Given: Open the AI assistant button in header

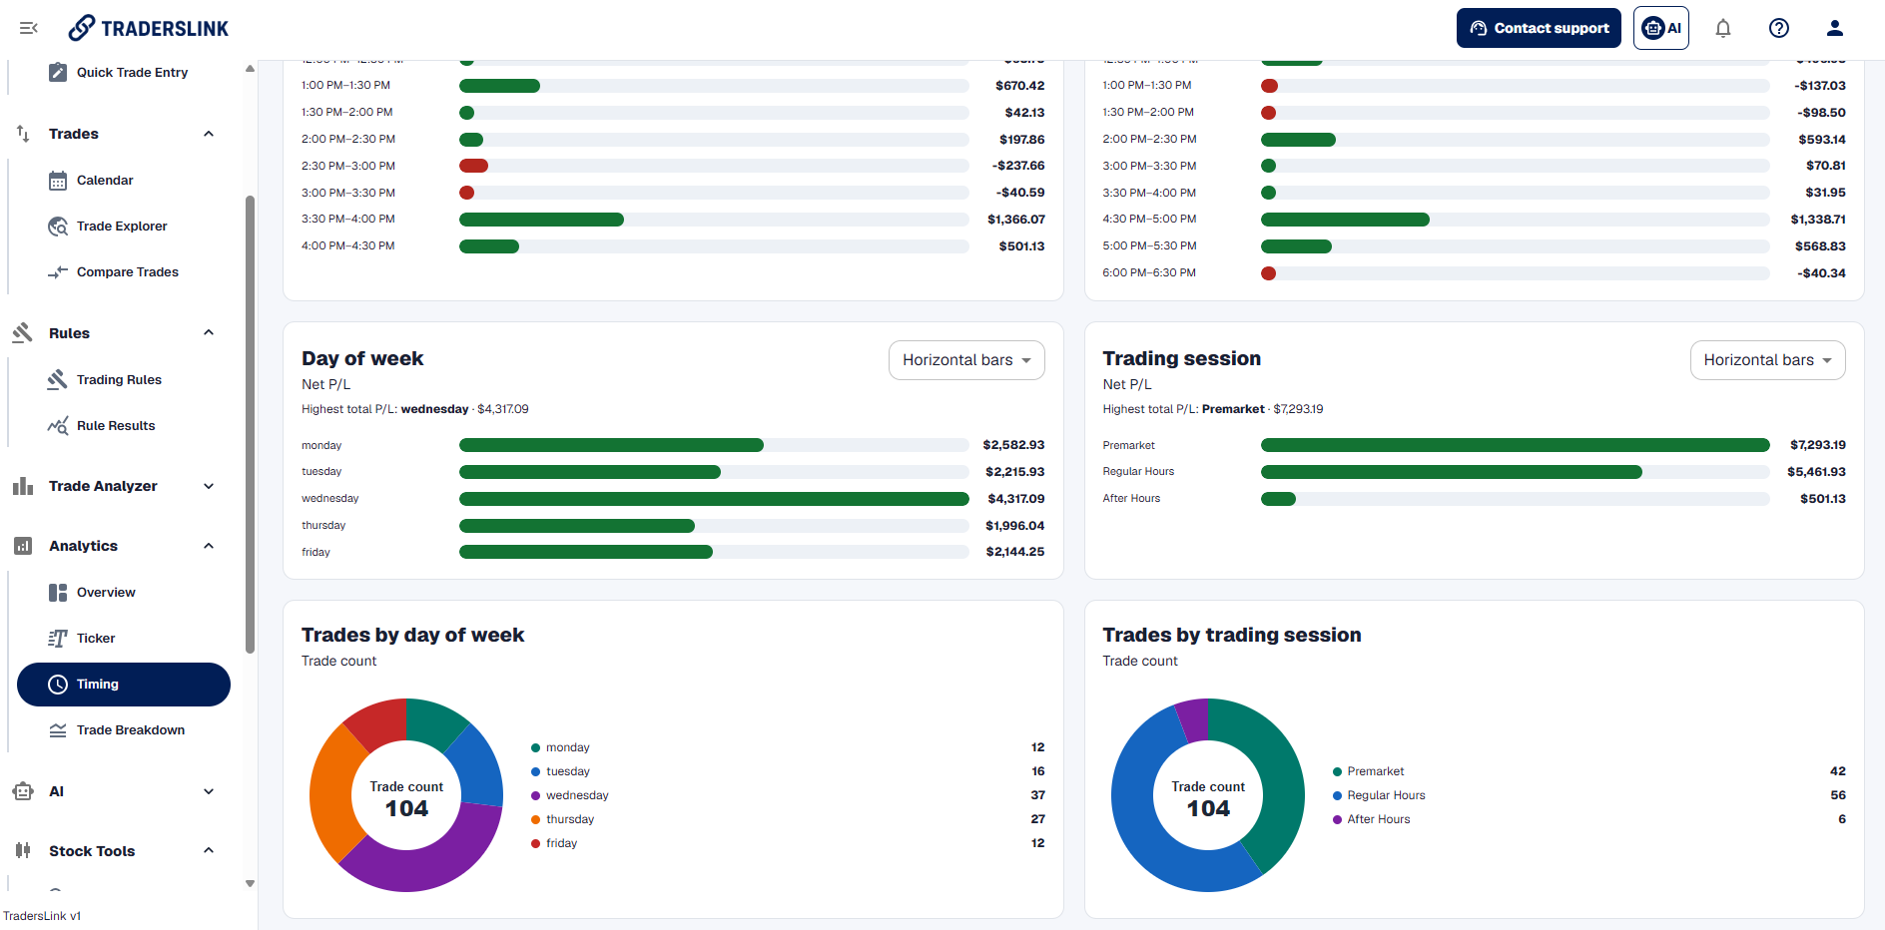Looking at the screenshot, I should coord(1661,28).
